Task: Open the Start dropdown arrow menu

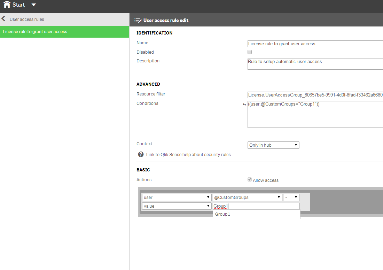Action: point(33,5)
